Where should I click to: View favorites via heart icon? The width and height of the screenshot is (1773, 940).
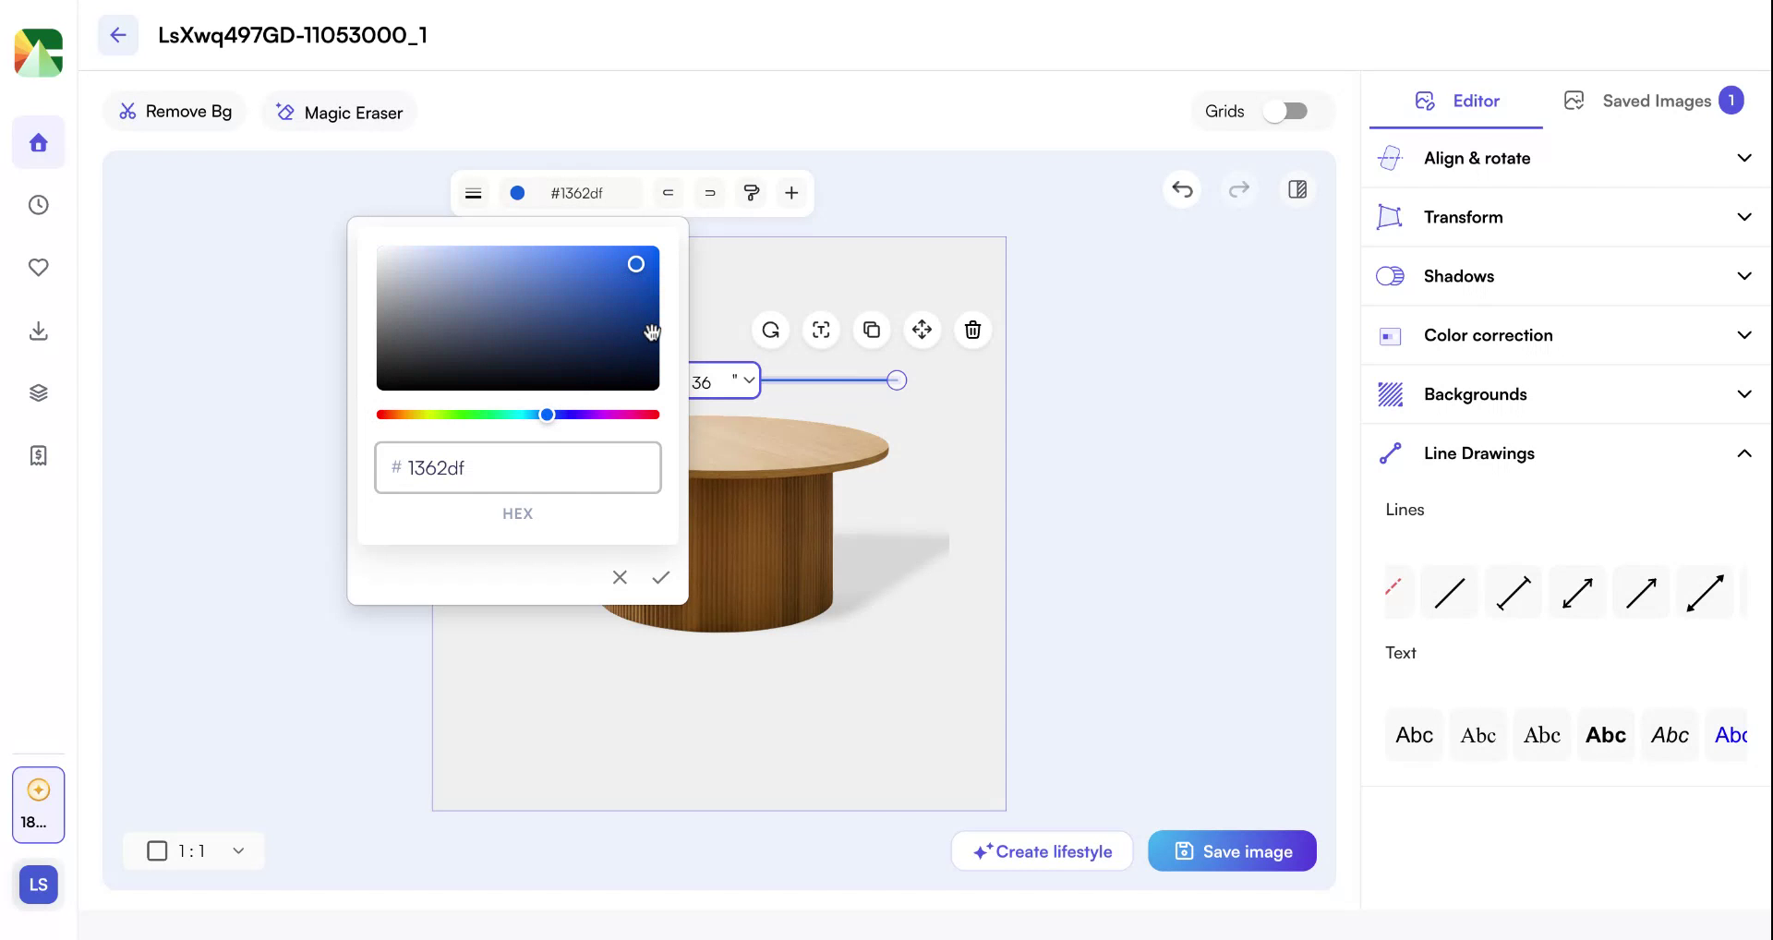pyautogui.click(x=38, y=267)
